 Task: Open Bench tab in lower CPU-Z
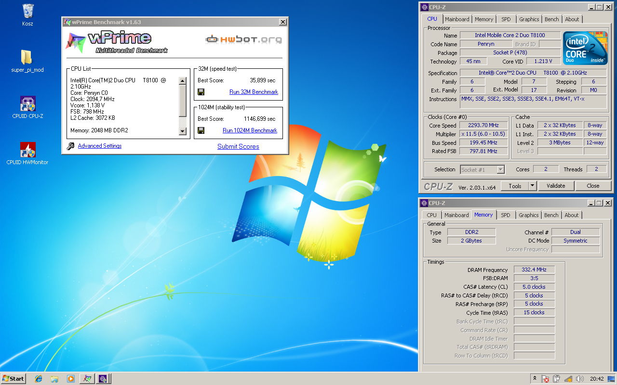click(551, 215)
